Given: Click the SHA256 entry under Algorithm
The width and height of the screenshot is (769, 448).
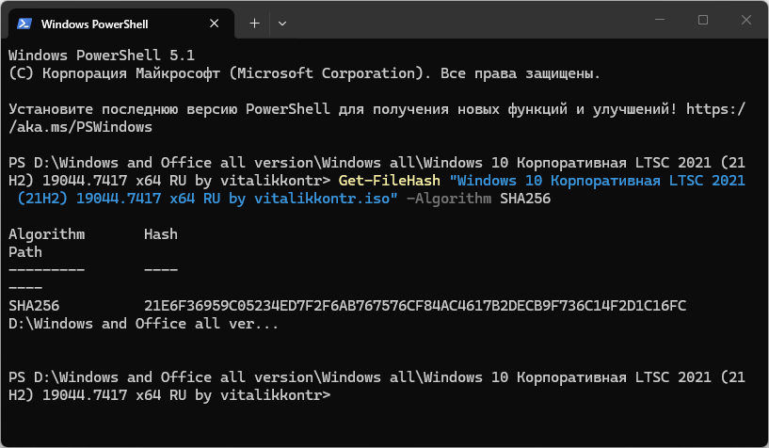Looking at the screenshot, I should [x=34, y=306].
